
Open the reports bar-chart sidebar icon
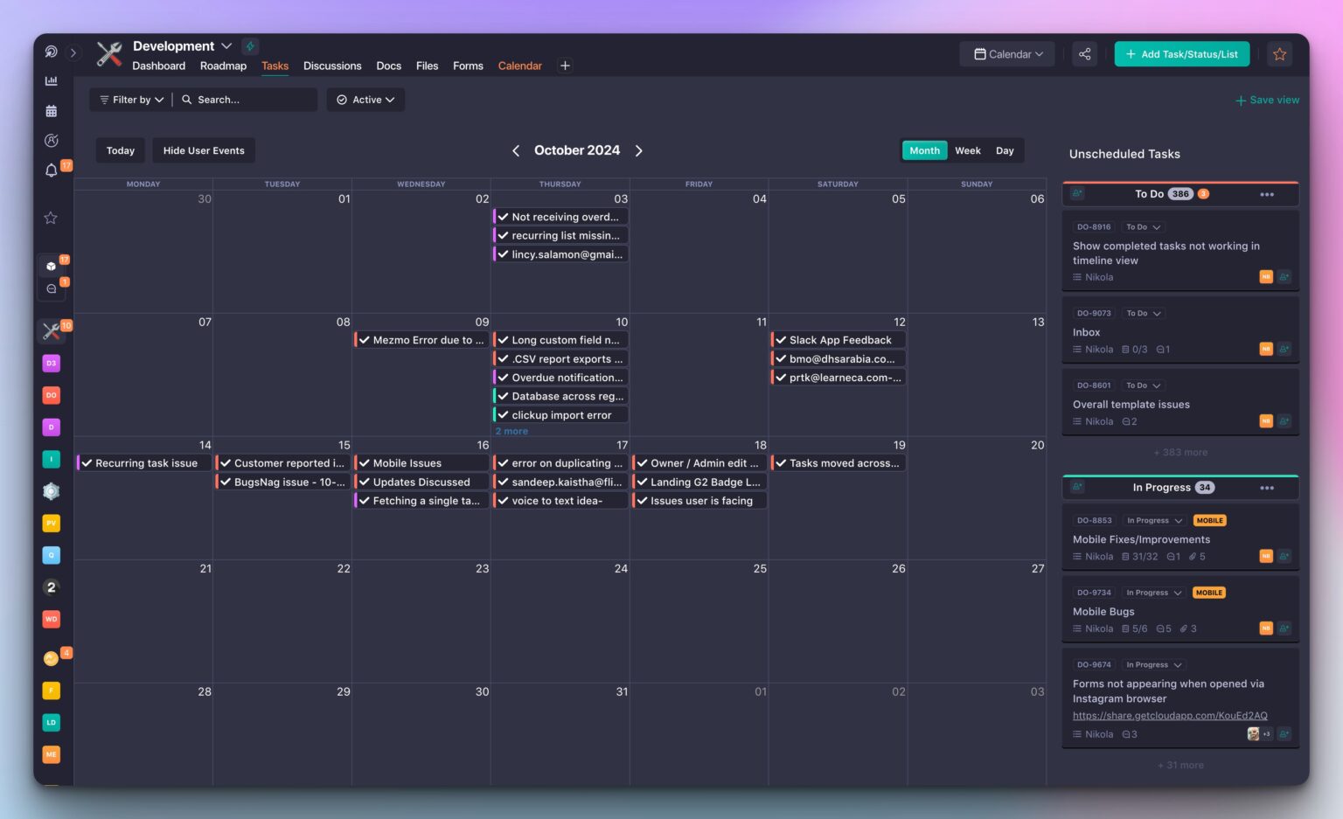click(x=51, y=81)
